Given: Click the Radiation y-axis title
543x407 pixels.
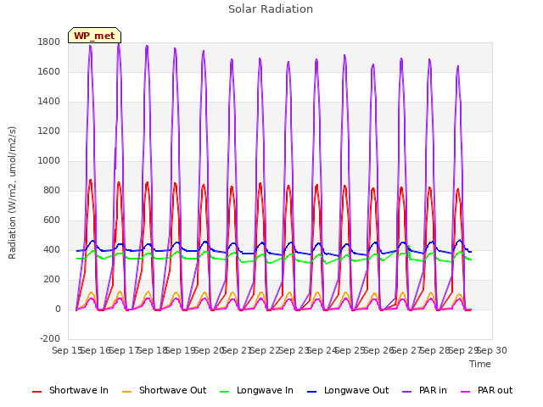Looking at the screenshot, I should 12,192.
